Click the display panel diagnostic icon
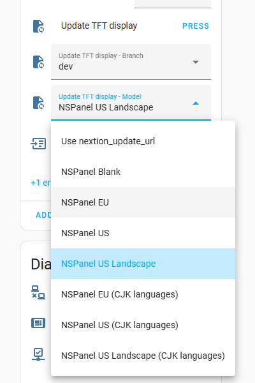 tap(38, 323)
